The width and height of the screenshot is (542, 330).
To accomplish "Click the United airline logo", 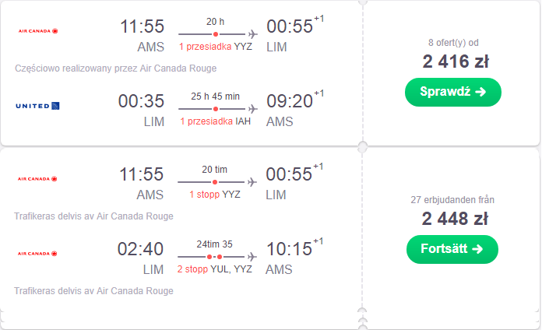I will (37, 106).
